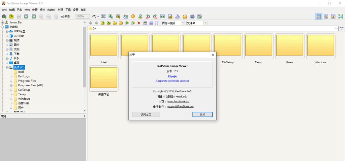
Task: Switch to thumbnails view mode icon
Action: 145,23
